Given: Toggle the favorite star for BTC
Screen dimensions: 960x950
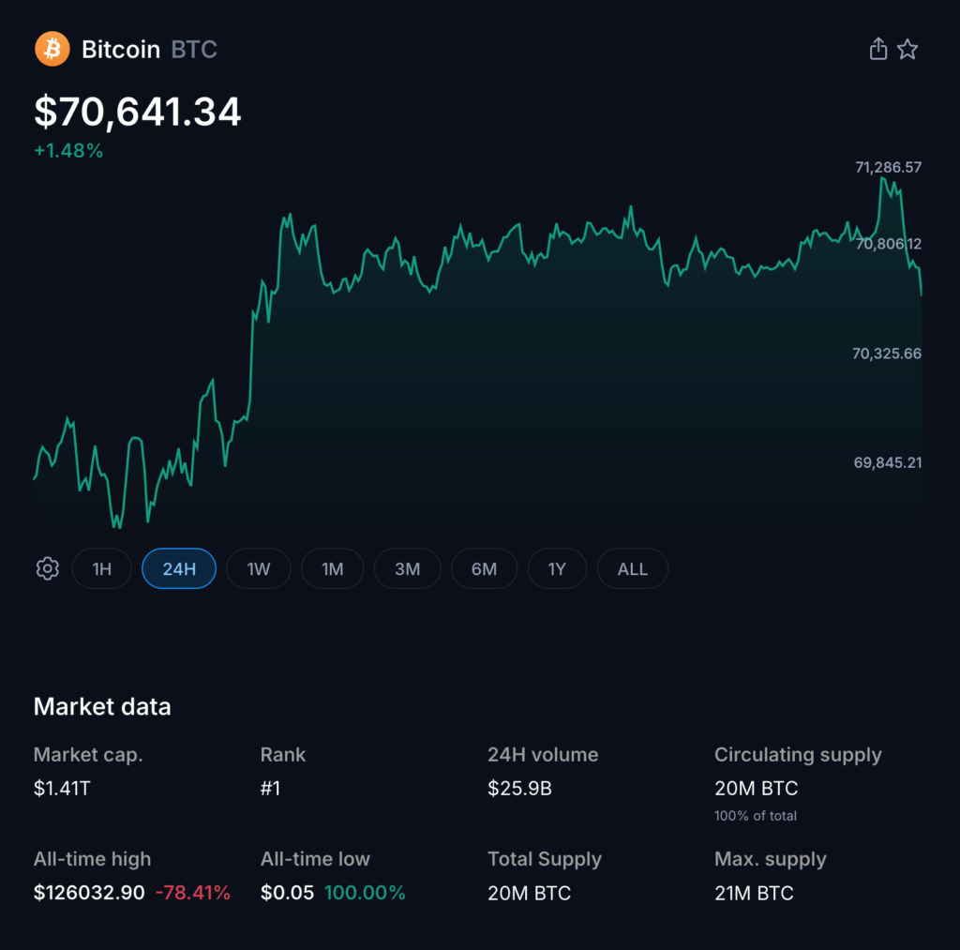Looking at the screenshot, I should [x=907, y=48].
